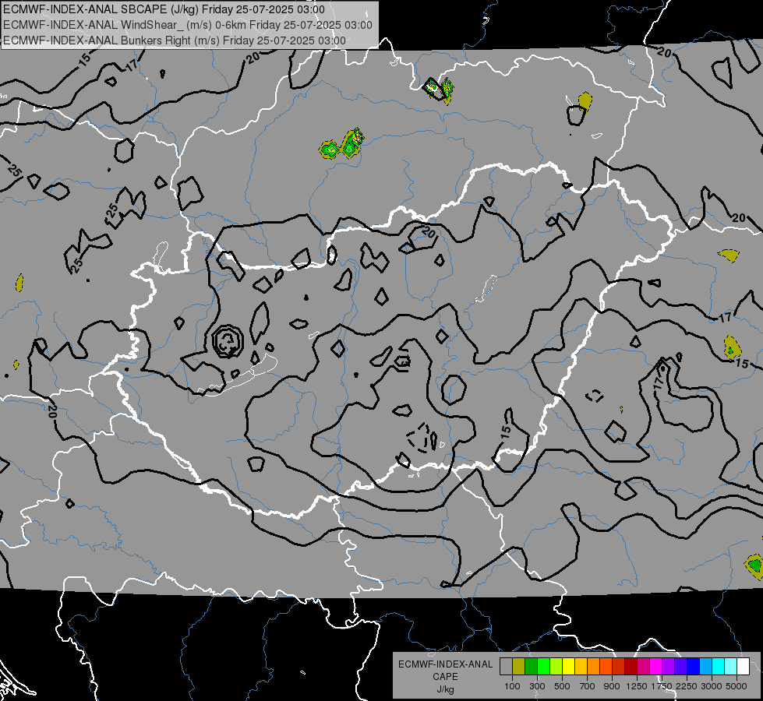This screenshot has width=763, height=701.
Task: Click the pale cyan swatch left of 5000
Action: [x=731, y=667]
